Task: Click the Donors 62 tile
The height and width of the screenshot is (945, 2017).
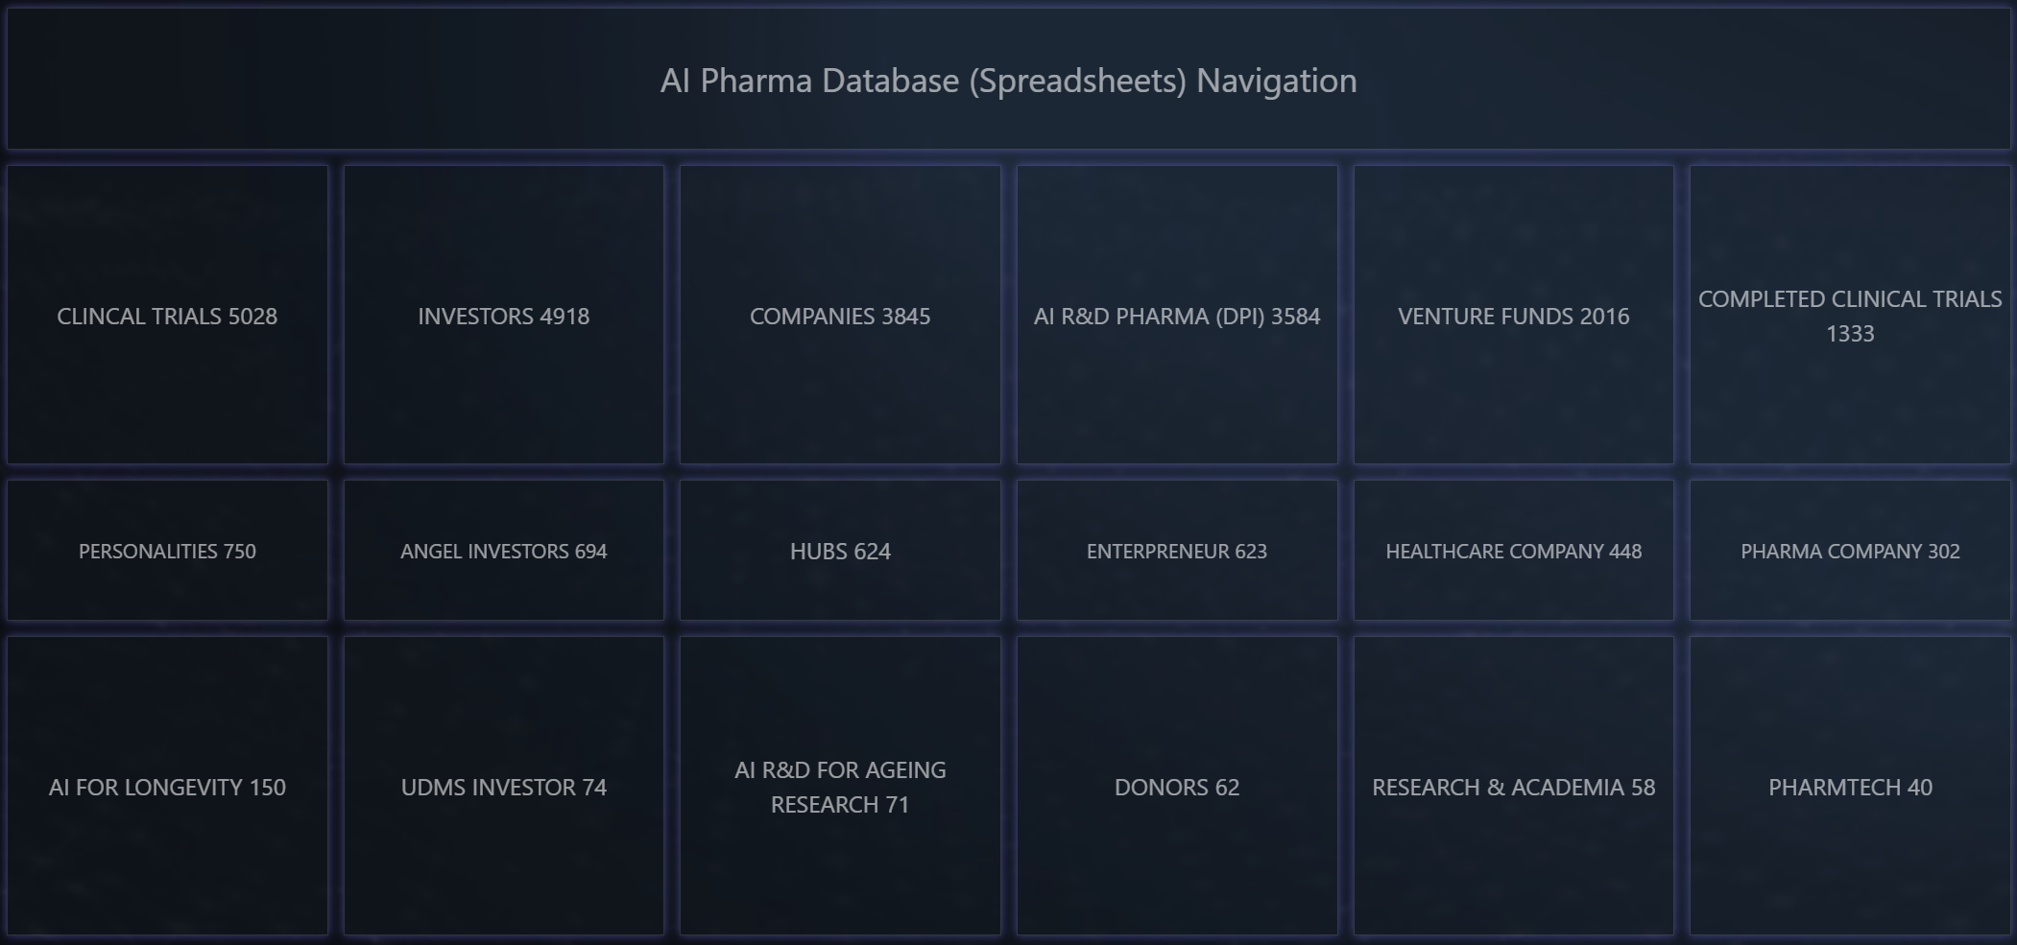Action: click(x=1177, y=787)
